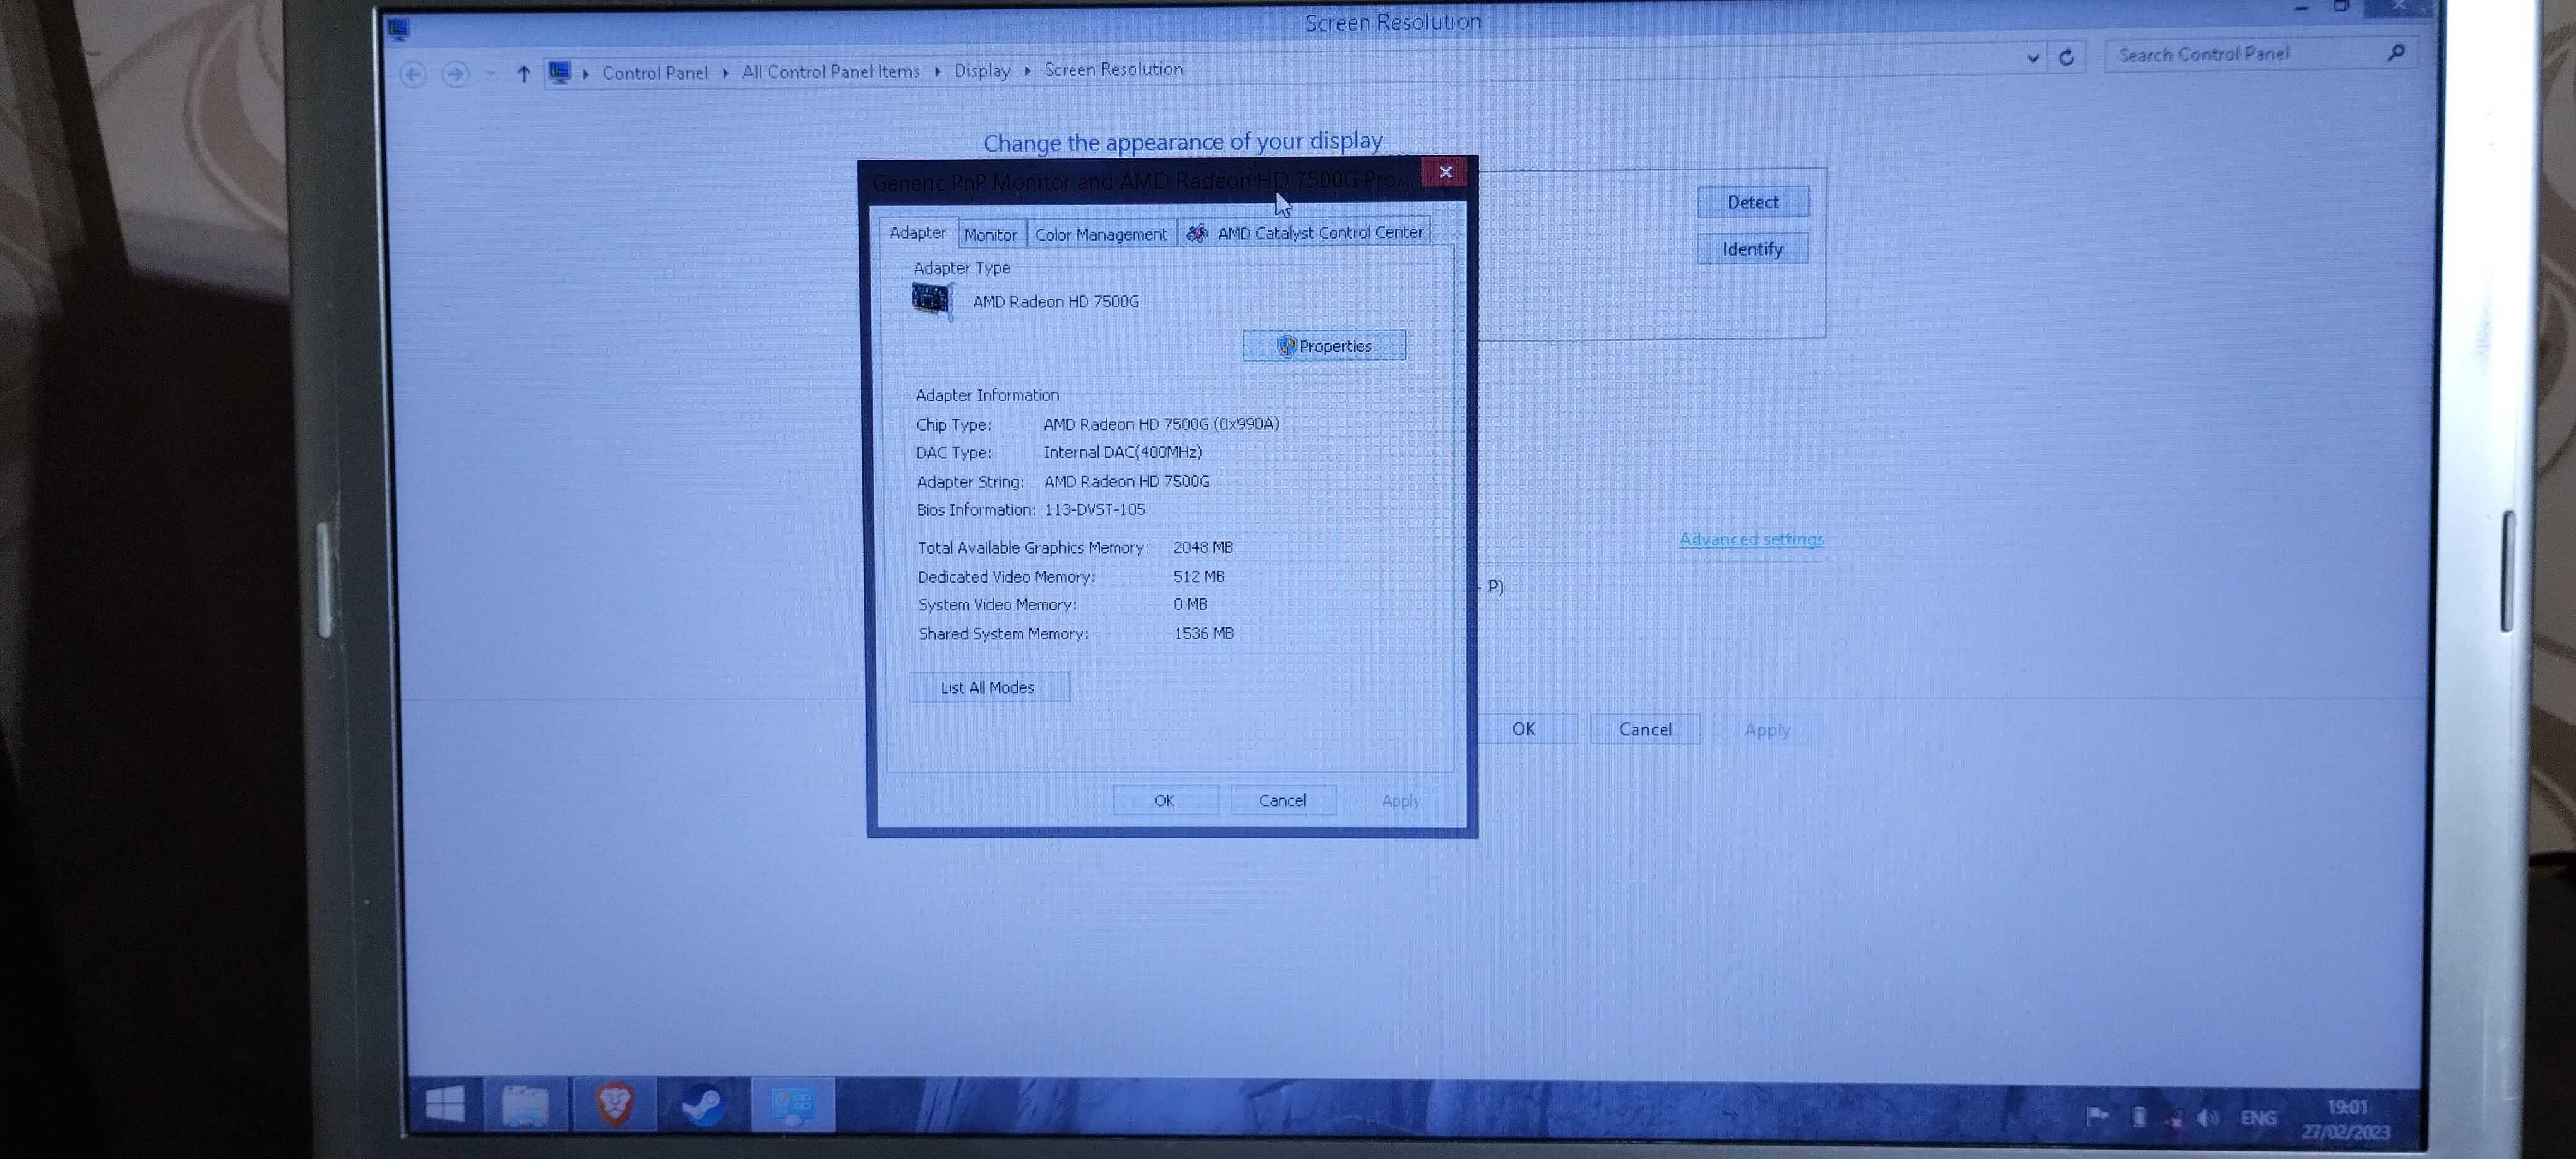This screenshot has height=1159, width=2576.
Task: Expand the address bar history dropdown
Action: coord(2032,58)
